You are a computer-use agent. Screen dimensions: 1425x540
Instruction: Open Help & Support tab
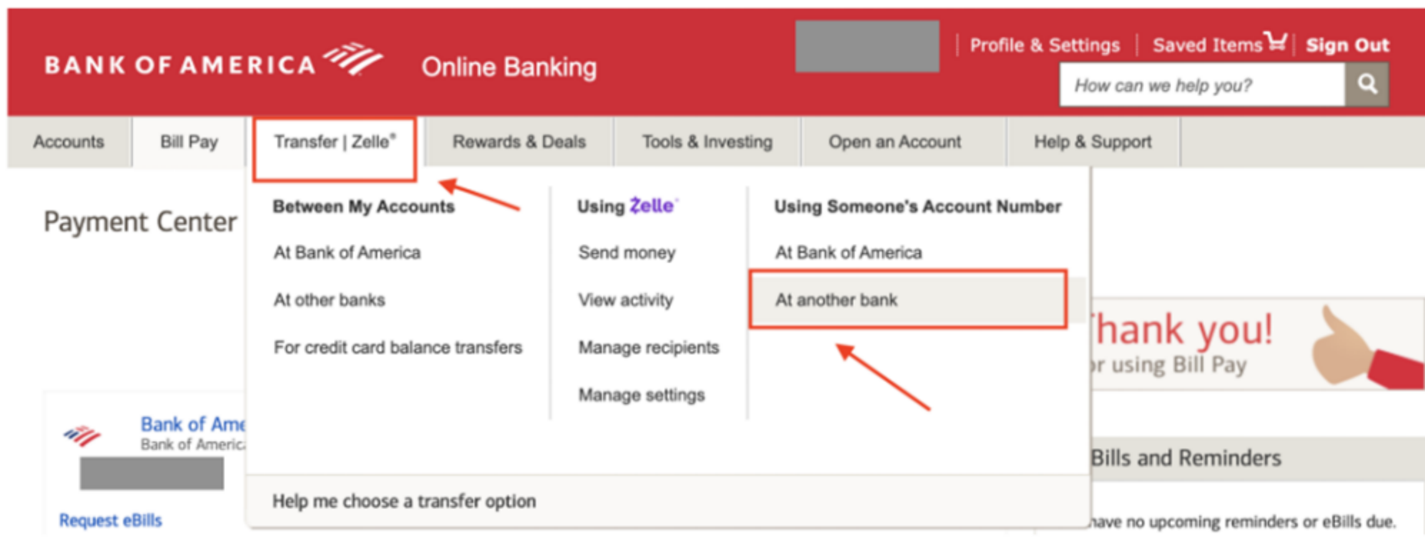point(1093,142)
